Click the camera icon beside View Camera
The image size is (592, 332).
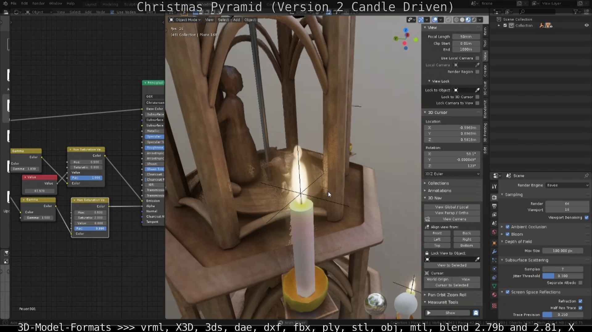coord(427,219)
